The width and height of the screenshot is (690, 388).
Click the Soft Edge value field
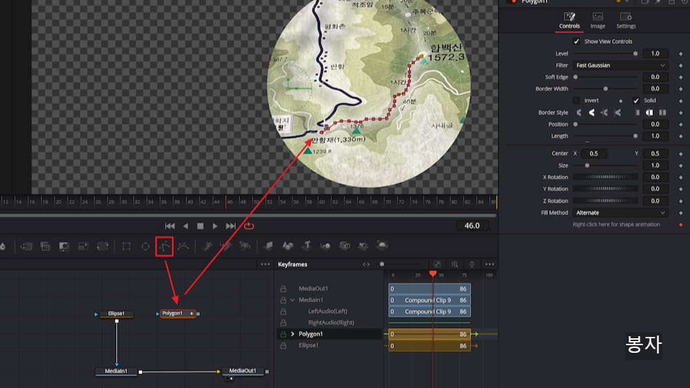(x=655, y=77)
